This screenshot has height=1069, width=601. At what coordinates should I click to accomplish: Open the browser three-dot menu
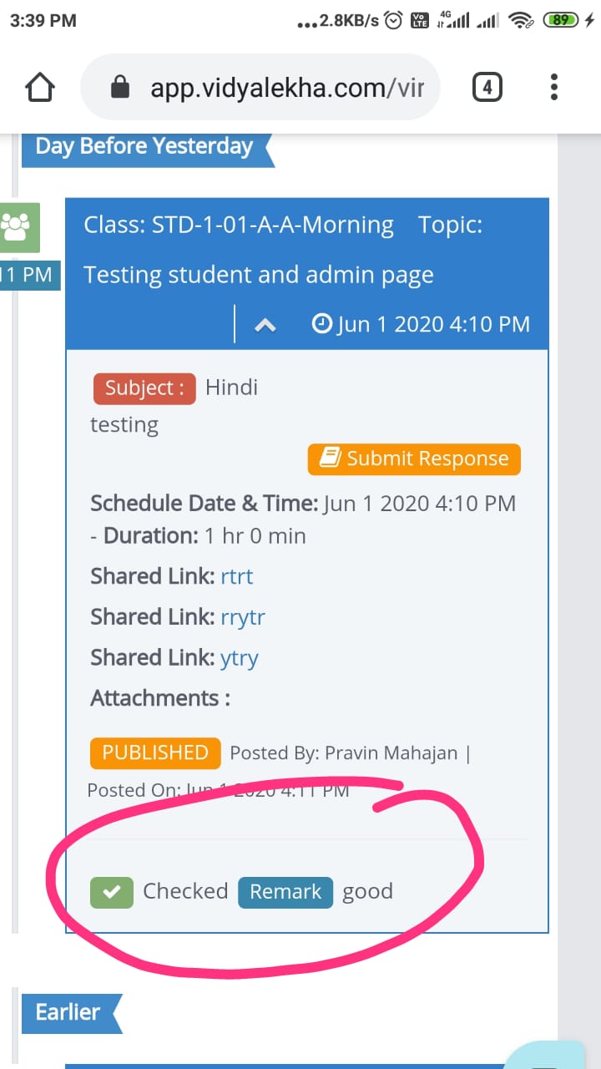tap(553, 87)
